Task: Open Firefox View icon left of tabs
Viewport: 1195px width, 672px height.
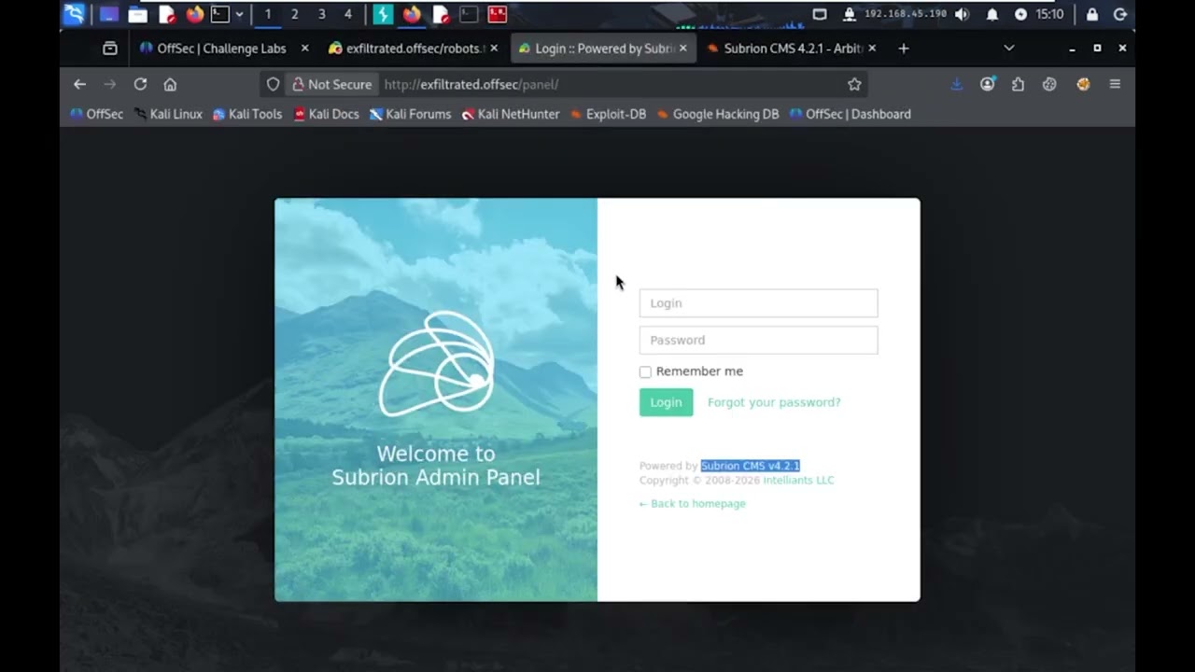Action: tap(110, 49)
